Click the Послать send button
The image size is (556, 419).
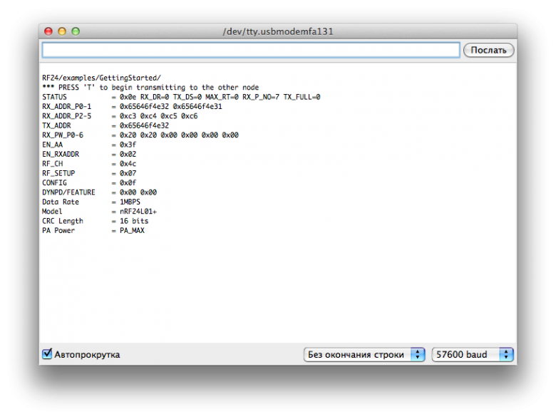point(488,50)
